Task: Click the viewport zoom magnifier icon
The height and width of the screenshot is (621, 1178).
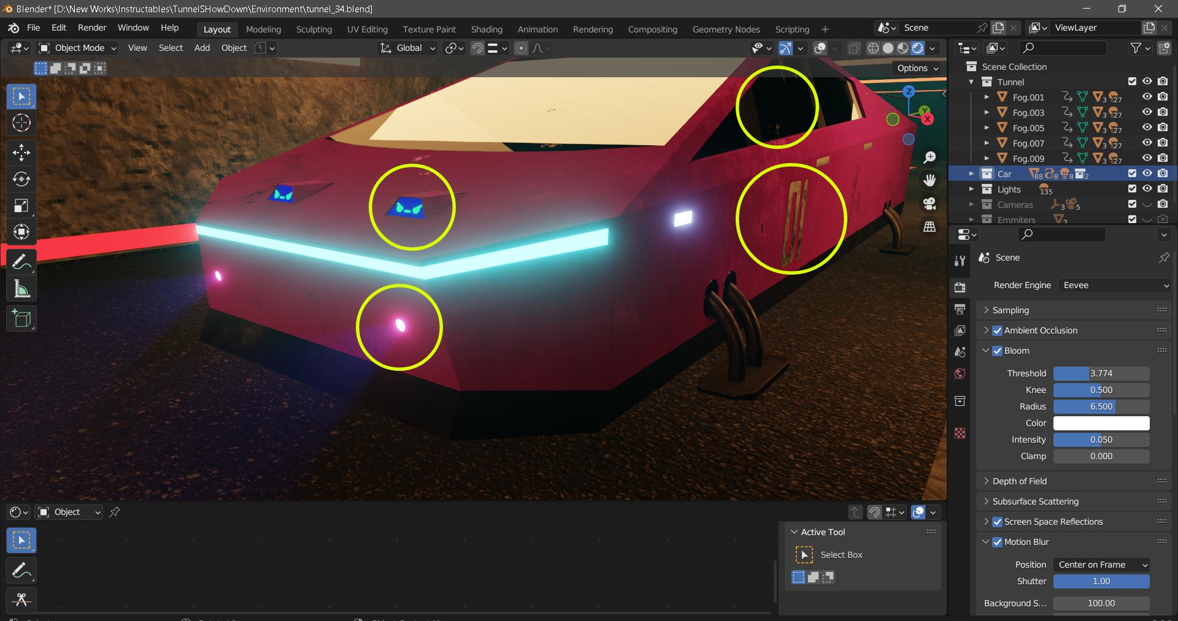Action: coord(930,158)
